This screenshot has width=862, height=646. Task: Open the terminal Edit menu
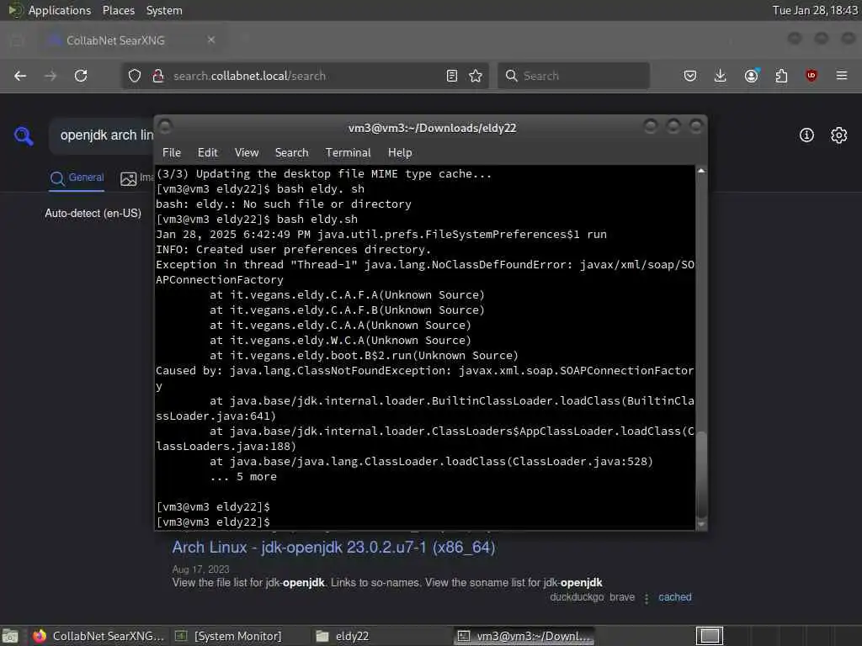pos(207,153)
